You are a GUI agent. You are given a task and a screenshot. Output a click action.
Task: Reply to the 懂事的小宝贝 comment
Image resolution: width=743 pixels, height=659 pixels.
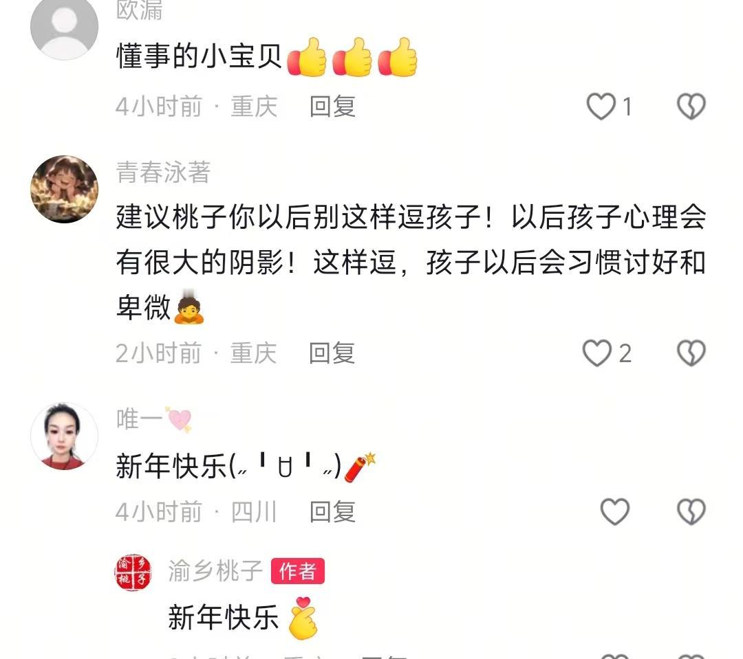[x=332, y=106]
